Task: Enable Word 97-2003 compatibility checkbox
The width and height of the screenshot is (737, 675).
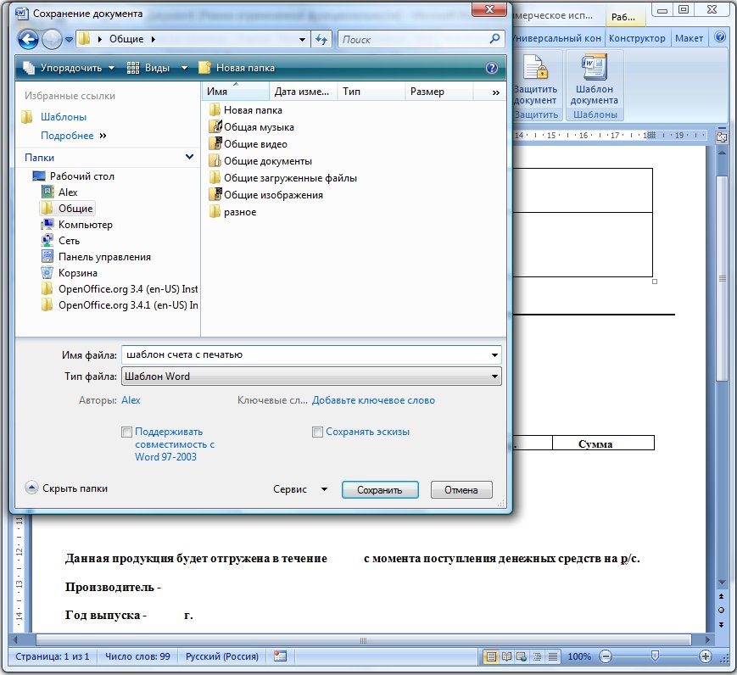Action: (126, 432)
